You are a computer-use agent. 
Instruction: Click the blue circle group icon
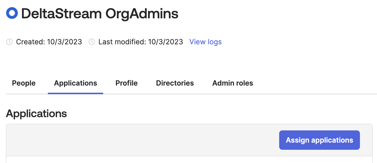pos(12,13)
